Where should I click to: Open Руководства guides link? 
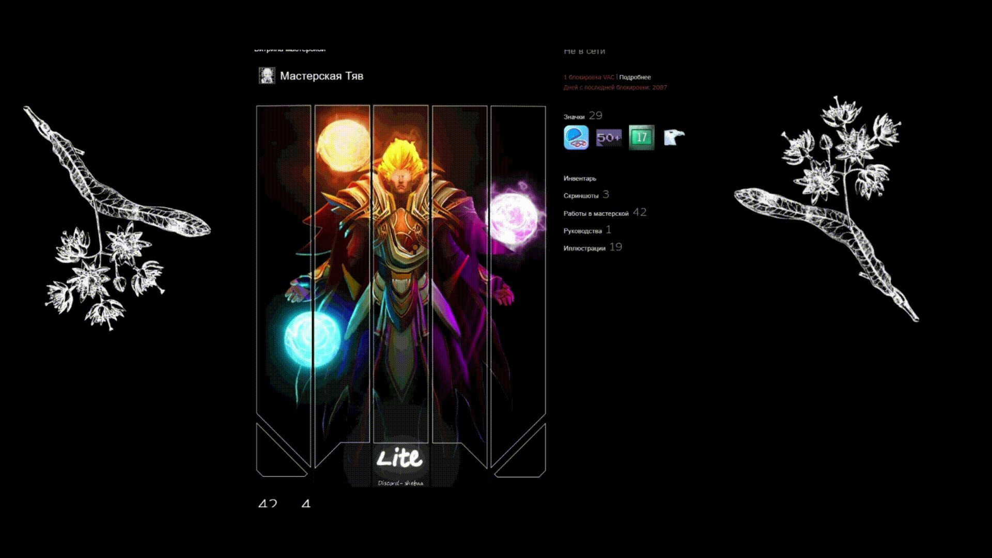[582, 231]
